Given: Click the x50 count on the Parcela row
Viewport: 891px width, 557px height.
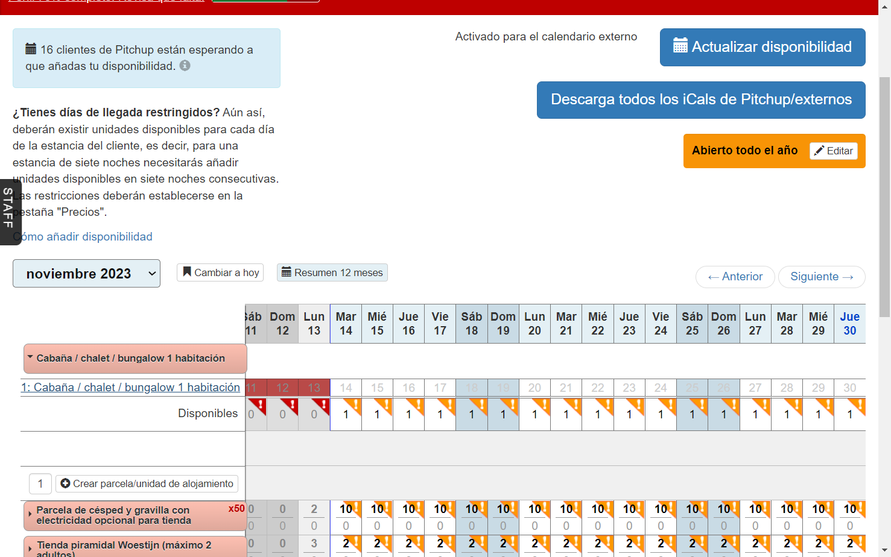Looking at the screenshot, I should (x=236, y=508).
